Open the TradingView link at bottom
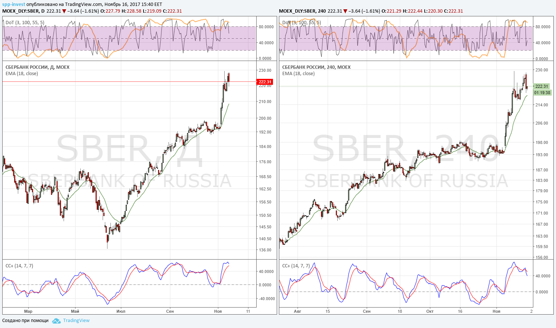The image size is (556, 328). tap(76, 321)
